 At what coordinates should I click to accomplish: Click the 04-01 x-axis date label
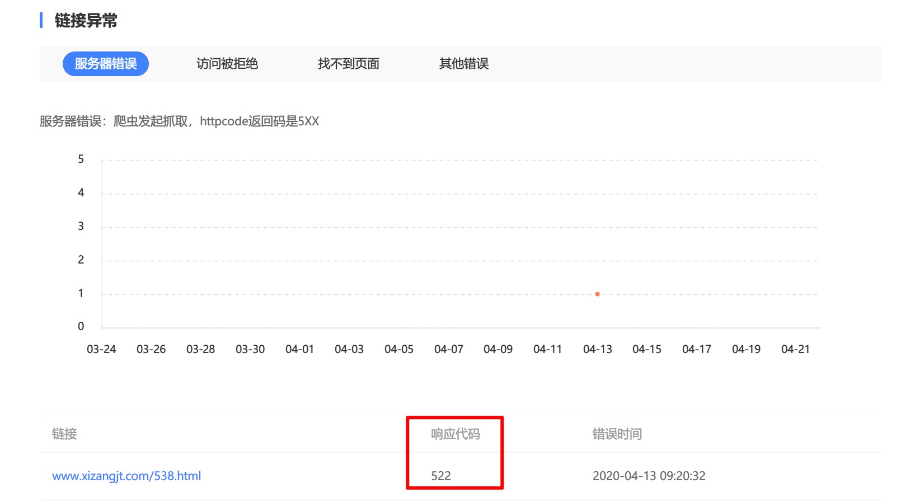299,349
